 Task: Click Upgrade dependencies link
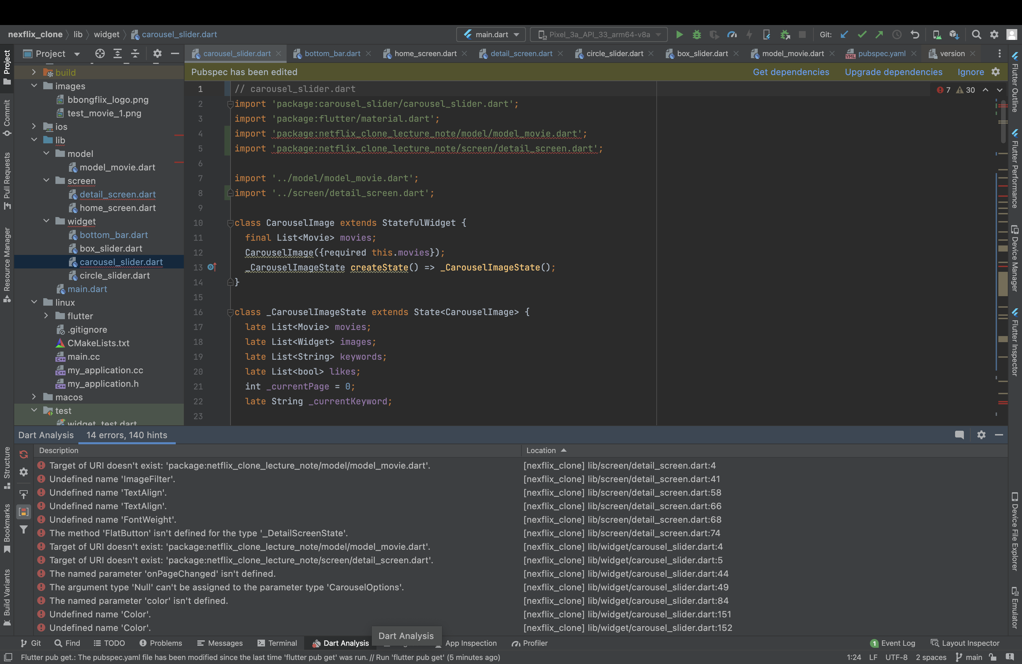[x=893, y=72]
